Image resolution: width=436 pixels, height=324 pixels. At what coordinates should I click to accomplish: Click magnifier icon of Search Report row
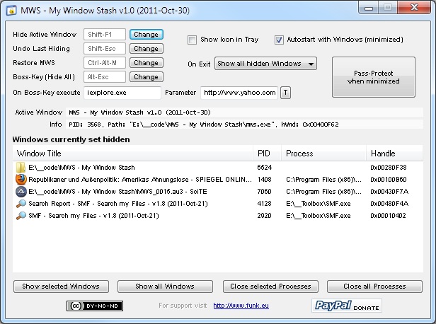pos(21,204)
